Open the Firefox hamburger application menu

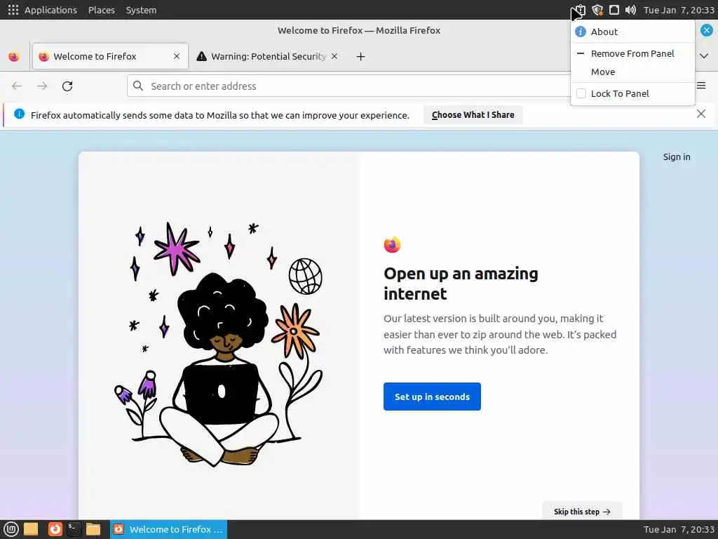[x=701, y=86]
